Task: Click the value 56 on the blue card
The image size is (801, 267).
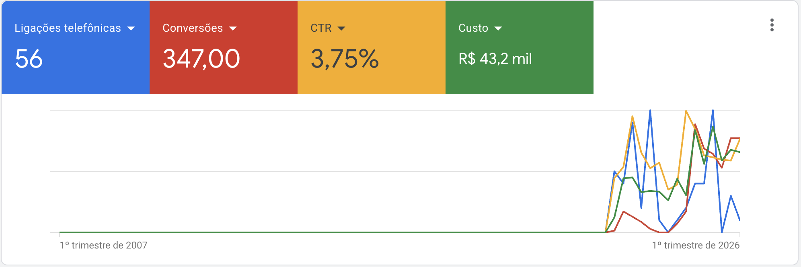Action: [28, 59]
